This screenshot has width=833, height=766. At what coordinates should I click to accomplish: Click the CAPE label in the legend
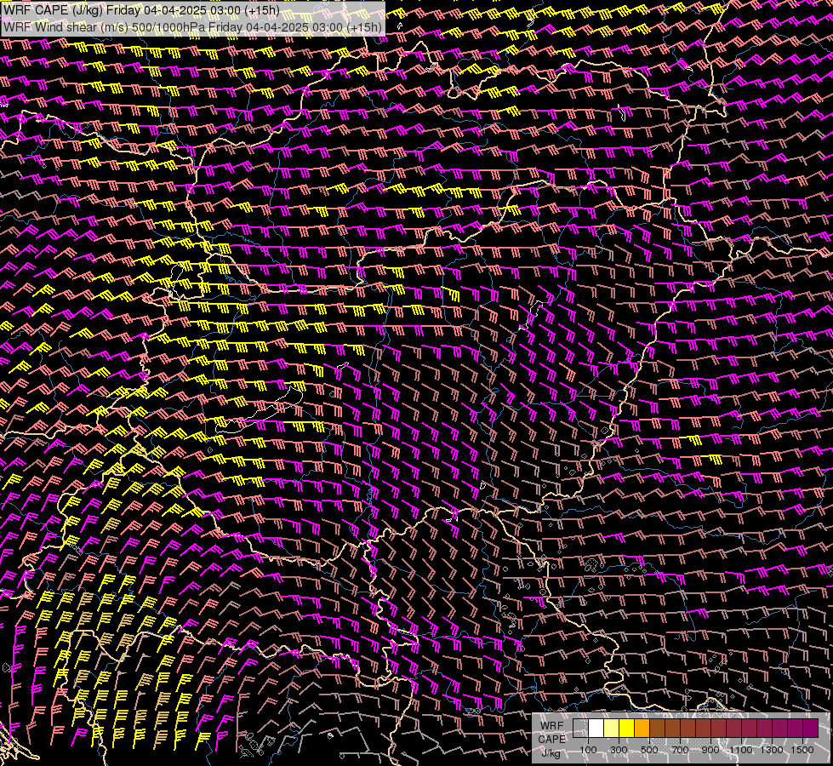click(x=552, y=740)
